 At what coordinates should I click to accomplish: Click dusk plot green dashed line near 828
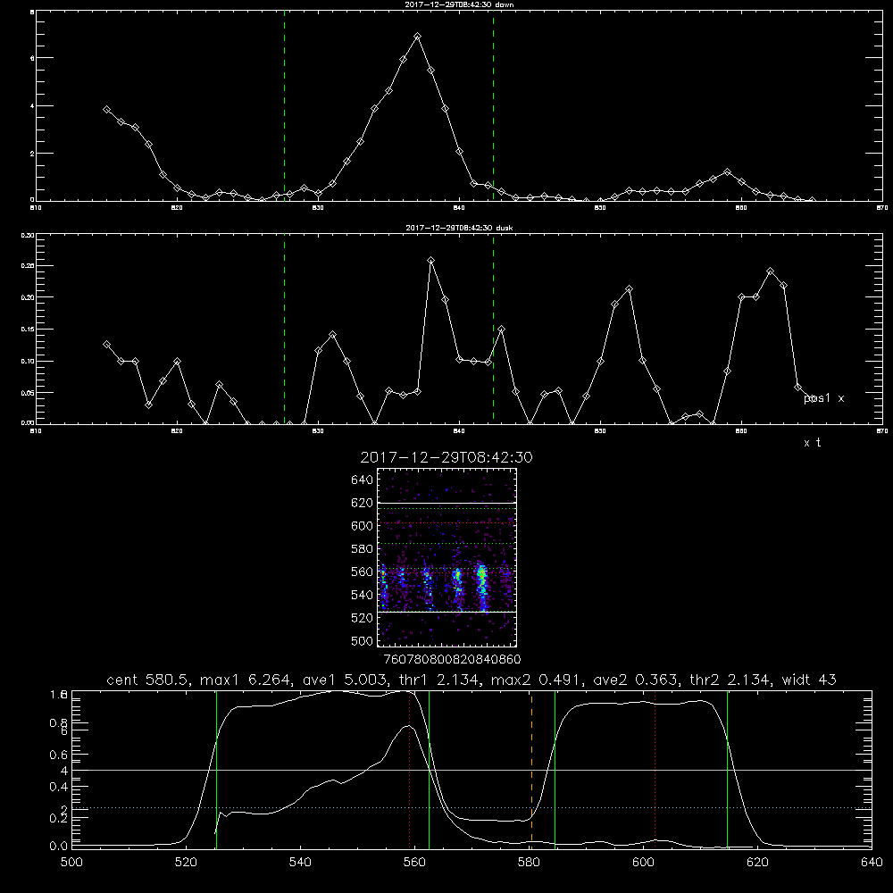(284, 329)
